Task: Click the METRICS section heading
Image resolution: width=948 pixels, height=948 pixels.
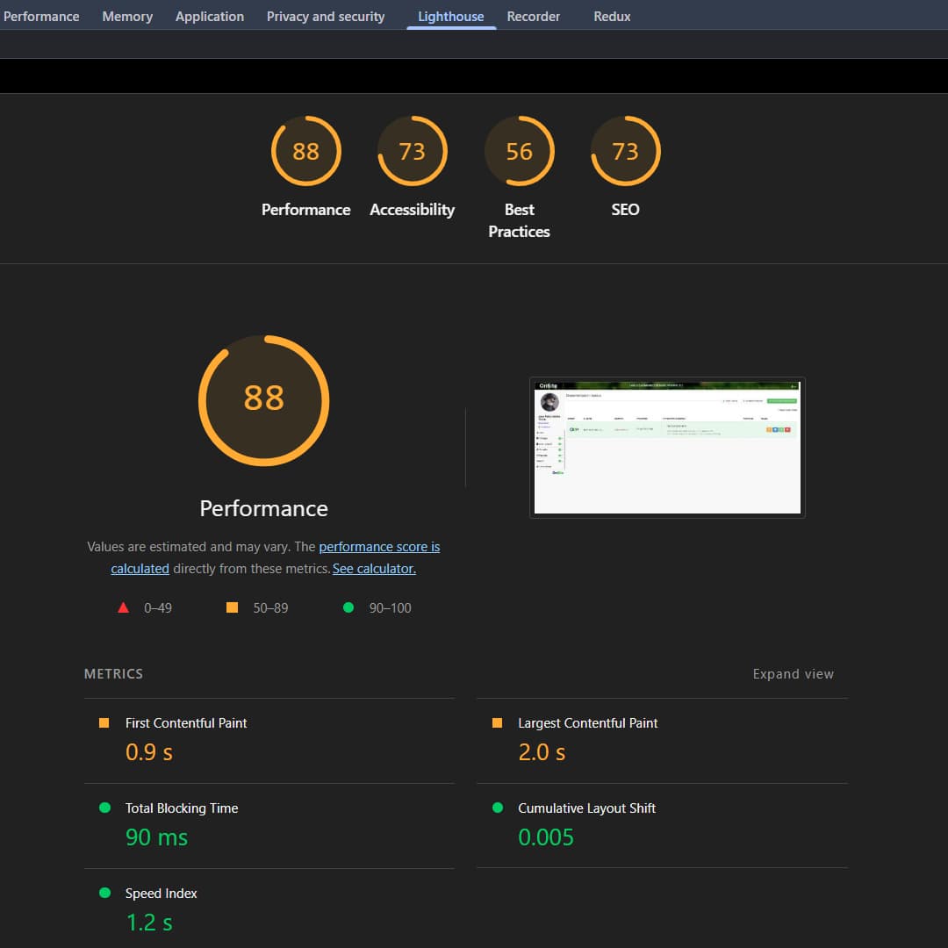Action: (113, 673)
